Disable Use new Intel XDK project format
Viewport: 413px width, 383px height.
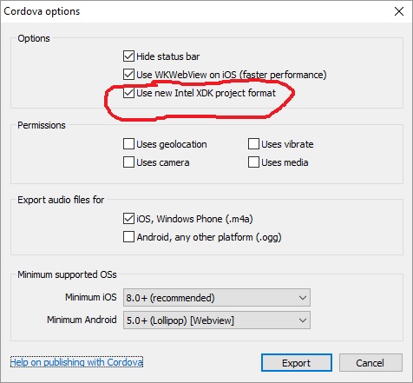coord(128,93)
